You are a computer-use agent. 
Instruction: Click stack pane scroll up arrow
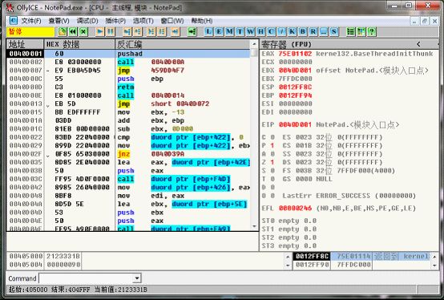click(x=434, y=256)
